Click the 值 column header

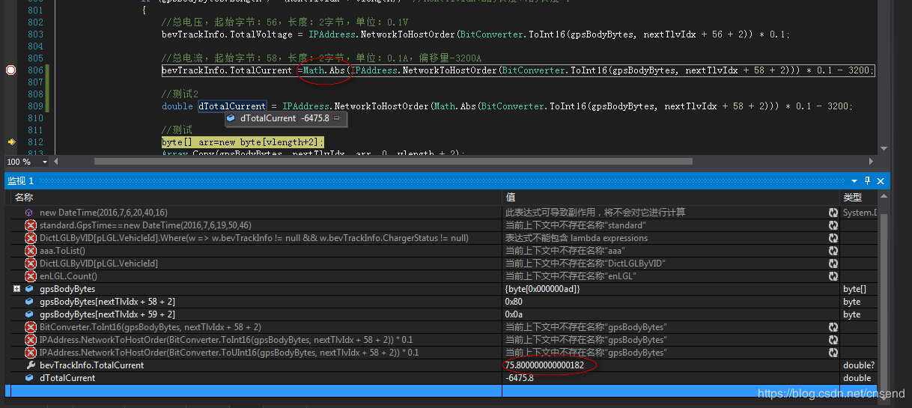[672, 198]
